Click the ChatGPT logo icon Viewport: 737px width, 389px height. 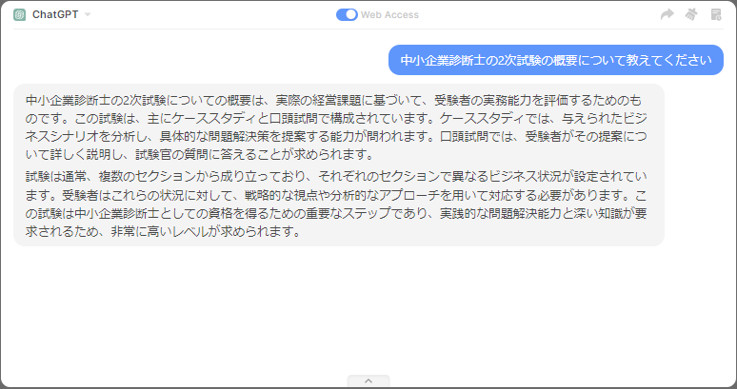(x=19, y=14)
